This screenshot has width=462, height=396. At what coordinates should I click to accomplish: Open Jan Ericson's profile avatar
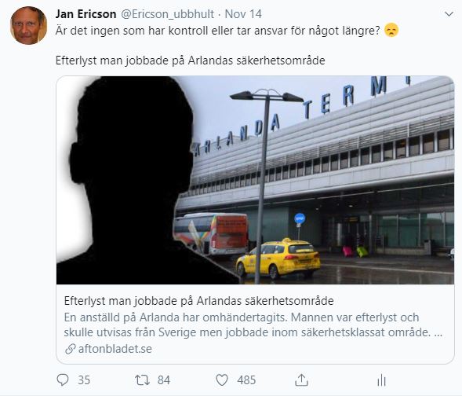tap(28, 25)
